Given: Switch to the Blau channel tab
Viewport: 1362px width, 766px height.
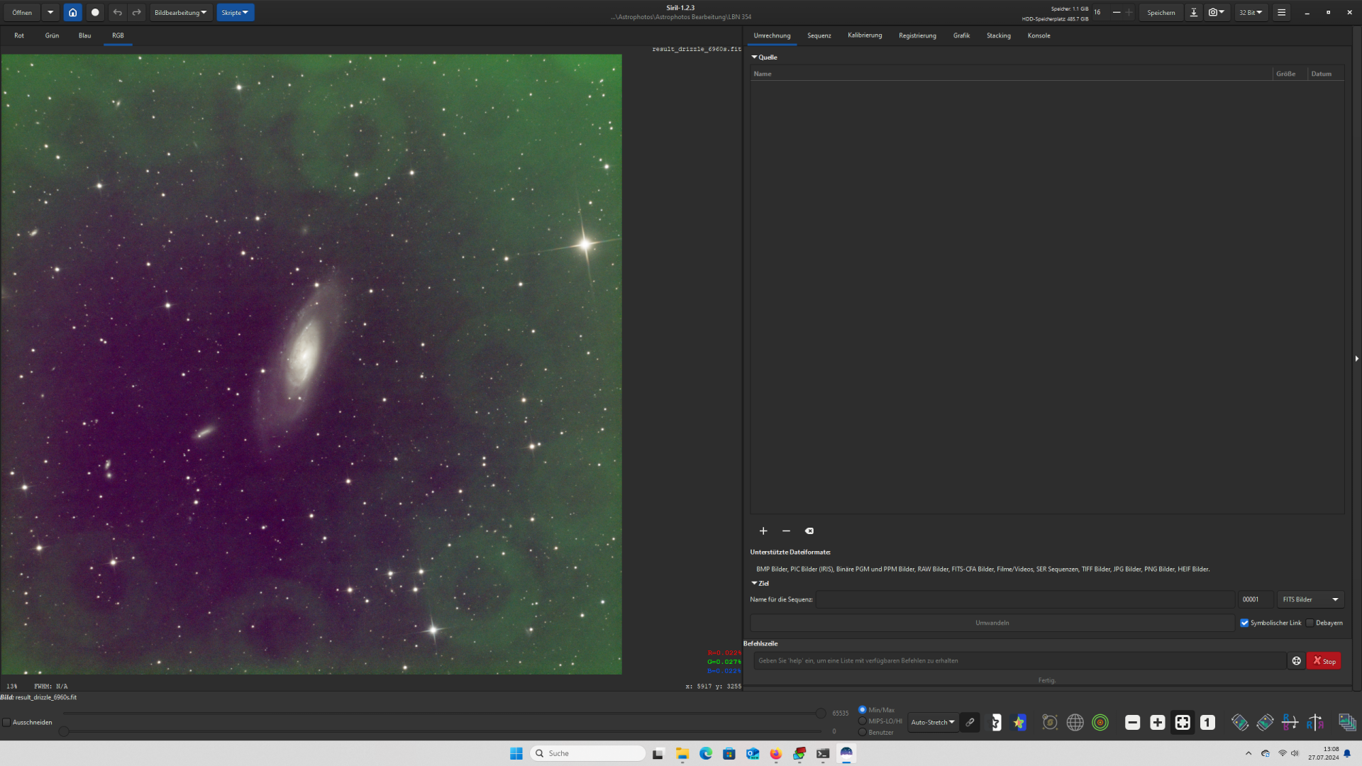Looking at the screenshot, I should point(84,35).
